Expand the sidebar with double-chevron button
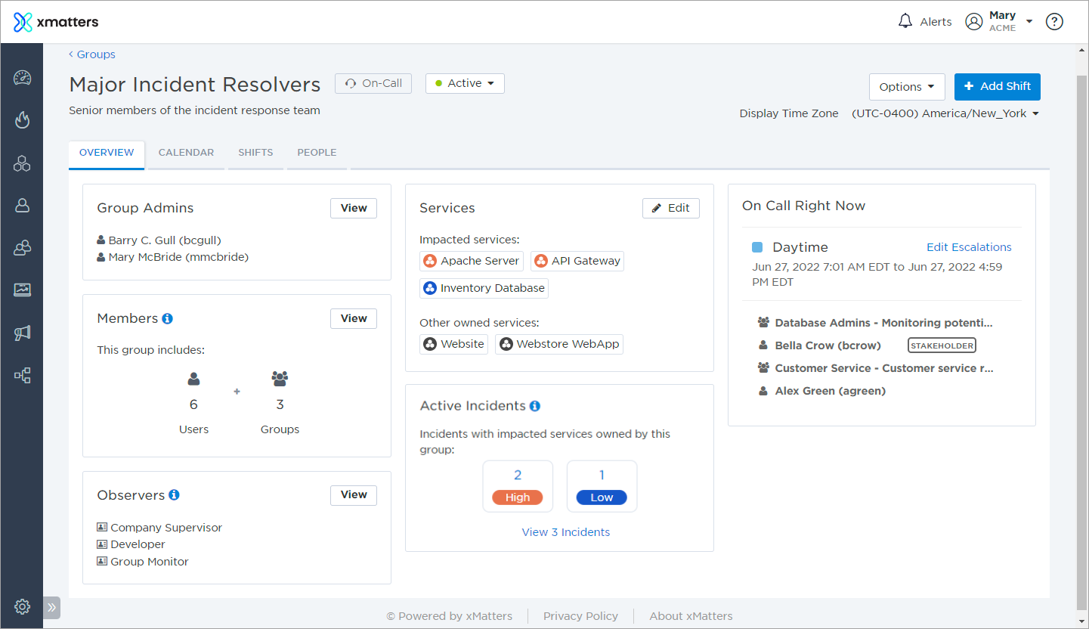Screen dimensions: 1089x629 [51, 607]
